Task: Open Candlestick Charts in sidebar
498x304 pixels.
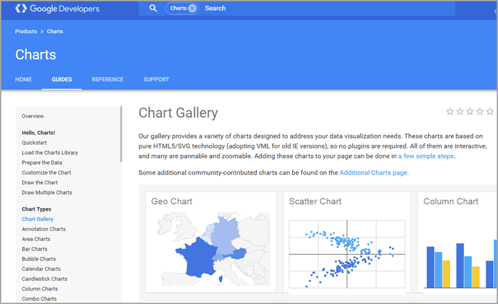Action: (x=44, y=279)
